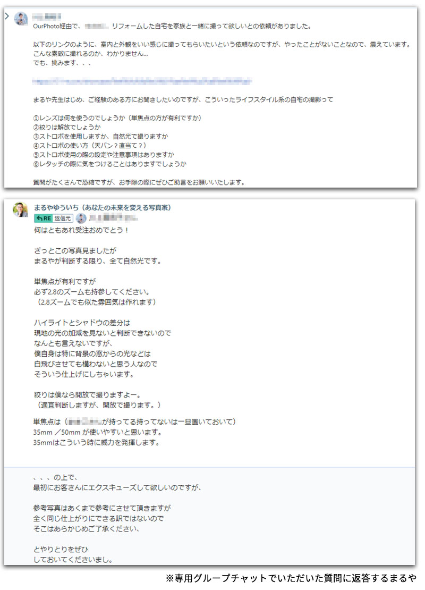Click the 35mm ／50mm が使いやすい line
The width and height of the screenshot is (425, 590).
tap(96, 432)
